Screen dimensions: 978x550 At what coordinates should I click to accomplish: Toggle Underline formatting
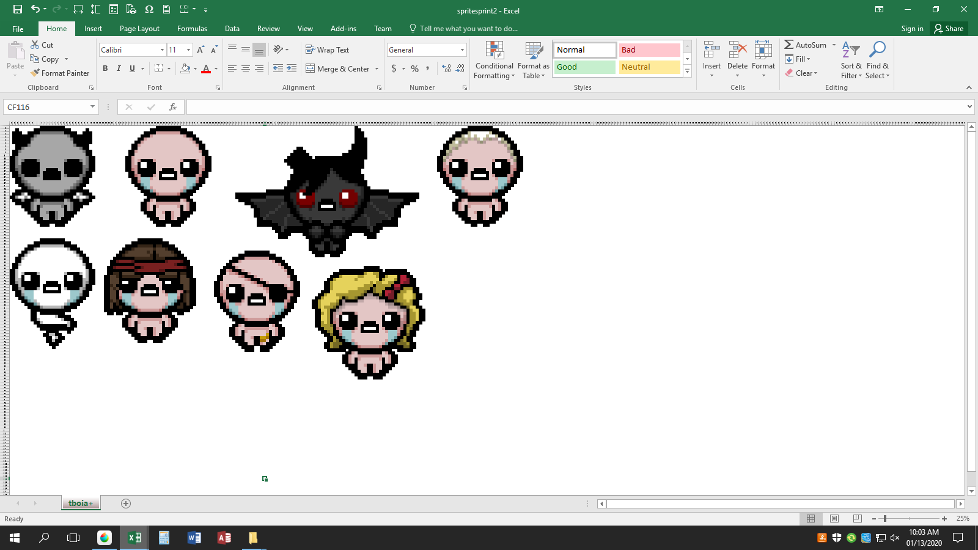(132, 68)
